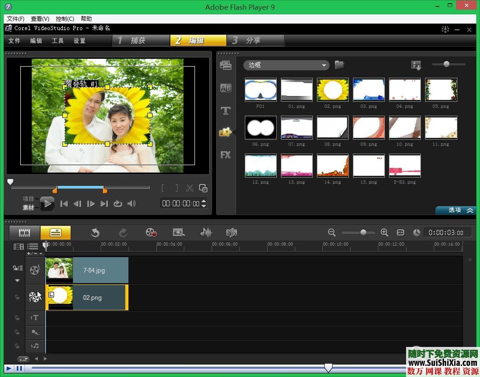Click the Media library icon
The width and height of the screenshot is (480, 377).
click(225, 65)
